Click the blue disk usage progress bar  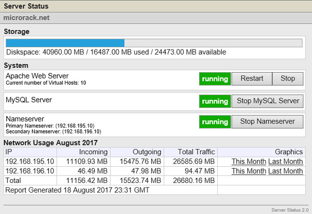65,43
